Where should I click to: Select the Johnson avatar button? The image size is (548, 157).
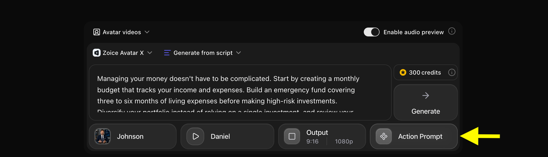(133, 136)
